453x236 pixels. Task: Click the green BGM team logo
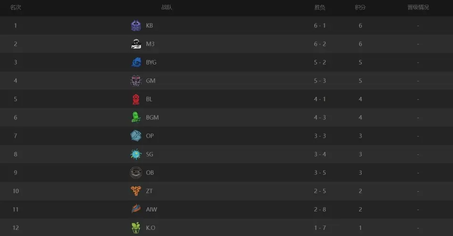[136, 117]
